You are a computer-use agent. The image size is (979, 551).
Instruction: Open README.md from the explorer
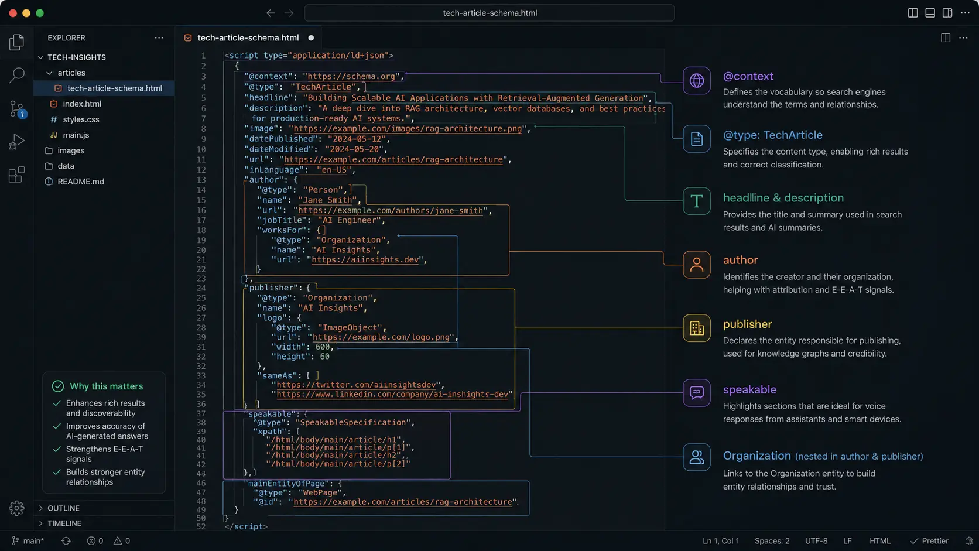pos(104,182)
